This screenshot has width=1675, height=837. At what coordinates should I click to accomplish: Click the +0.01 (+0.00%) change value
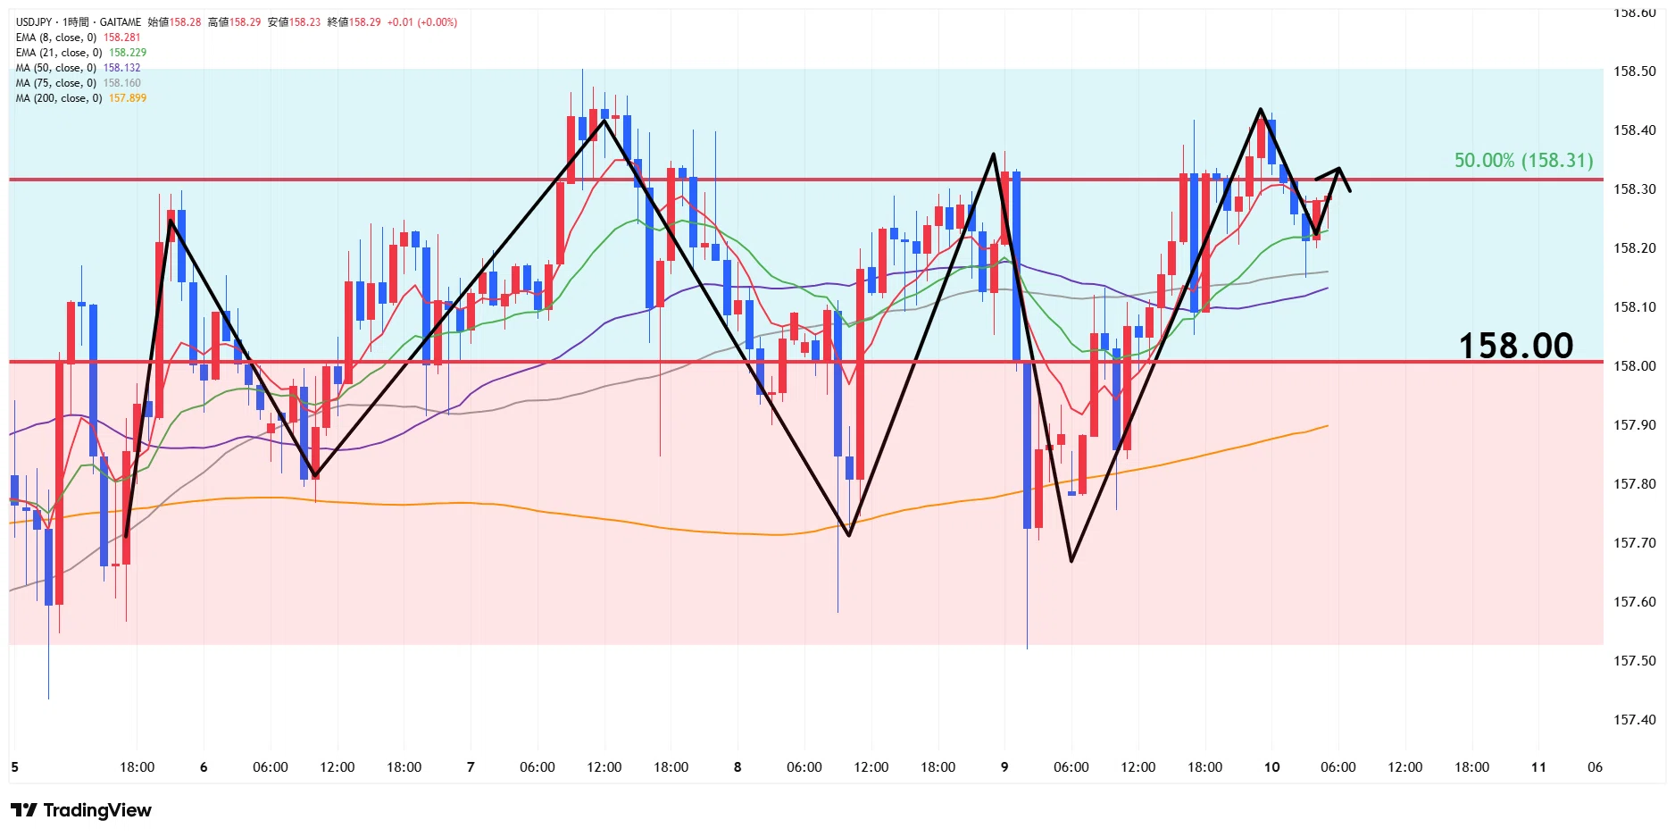tap(421, 22)
